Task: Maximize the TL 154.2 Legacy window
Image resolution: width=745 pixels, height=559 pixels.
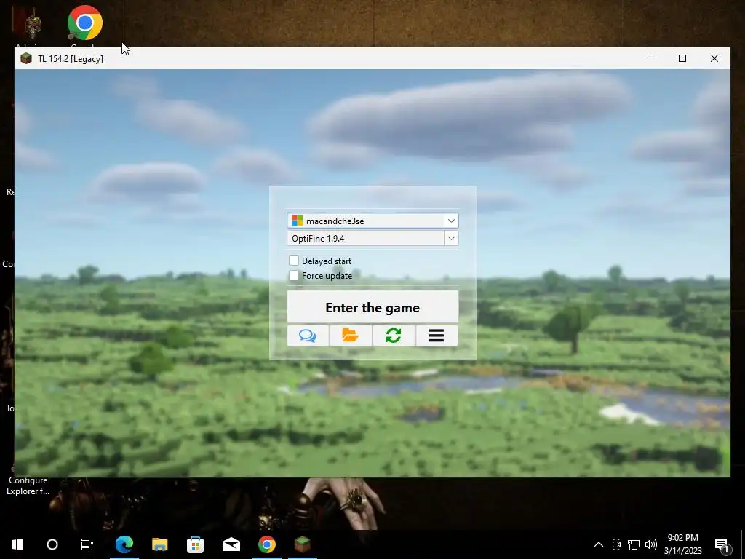Action: pos(682,58)
